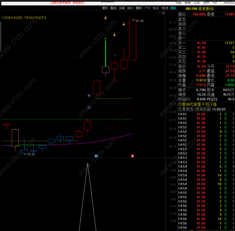Click the 流通 4575万 value

coord(228,95)
